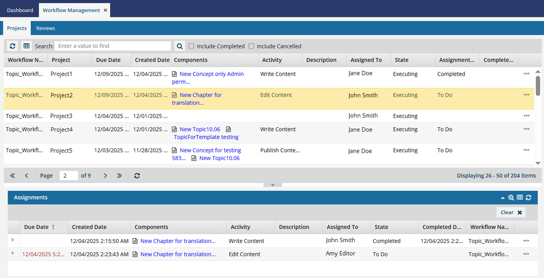Open the zoom icon in Assignments header
The image size is (544, 278).
pyautogui.click(x=511, y=198)
